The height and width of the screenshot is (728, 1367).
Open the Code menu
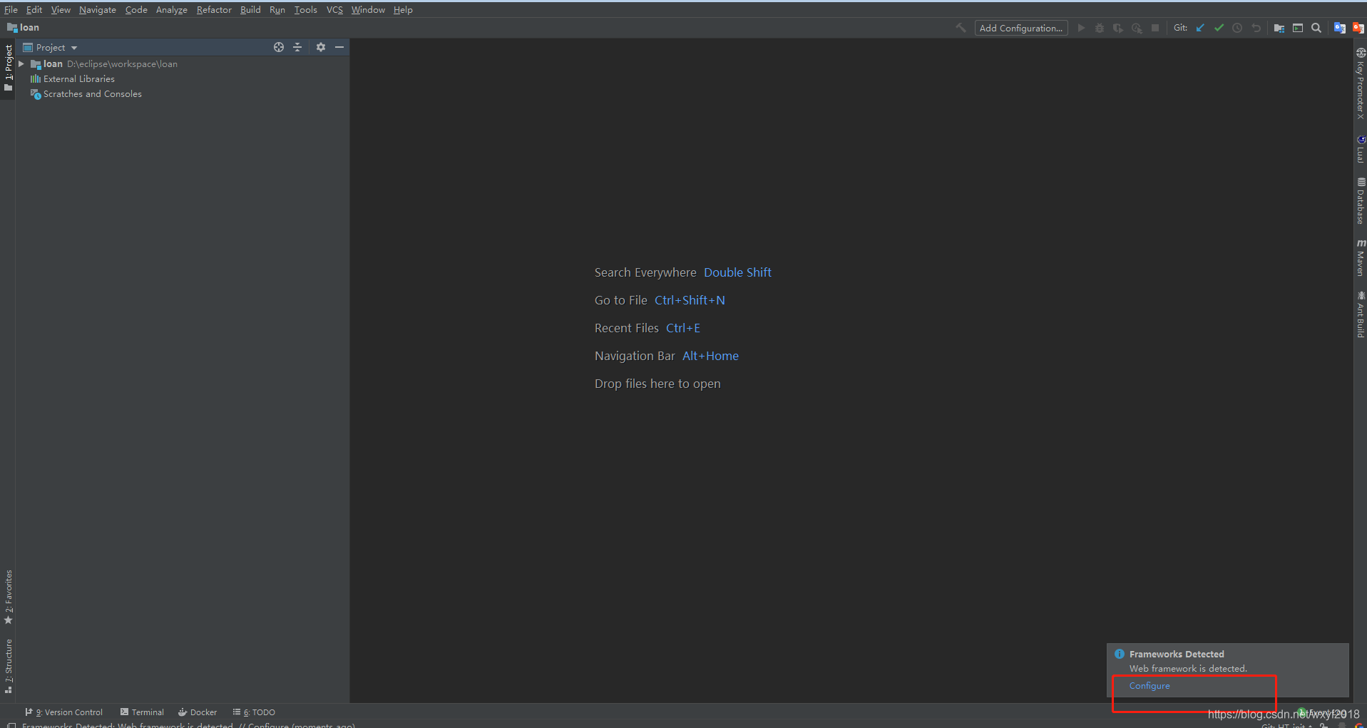point(136,9)
